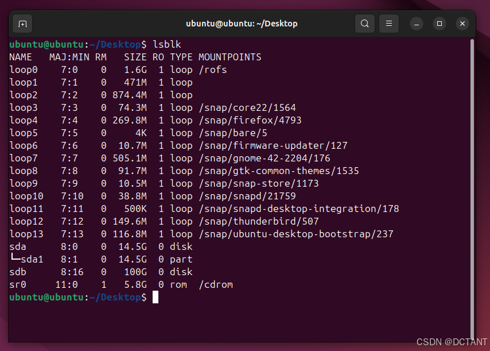Screen dimensions: 490x351
Task: Click the sda disk name
Action: (x=18, y=247)
